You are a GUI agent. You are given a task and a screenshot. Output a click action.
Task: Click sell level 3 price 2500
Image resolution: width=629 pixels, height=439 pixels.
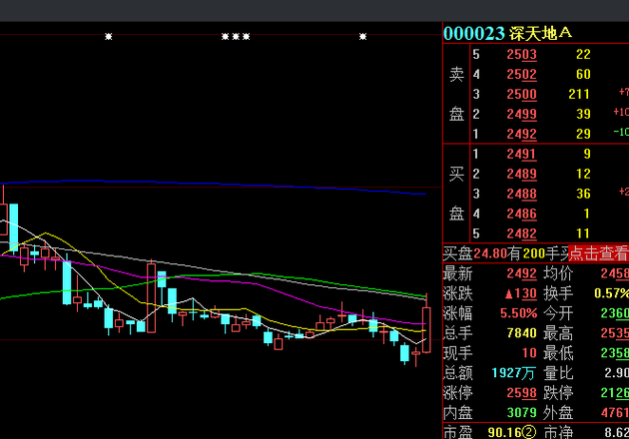pyautogui.click(x=521, y=94)
